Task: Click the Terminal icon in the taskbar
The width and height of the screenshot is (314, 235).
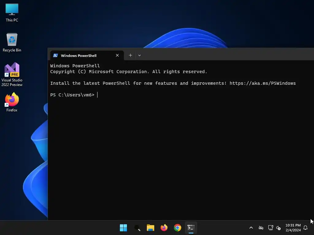Action: [191, 228]
